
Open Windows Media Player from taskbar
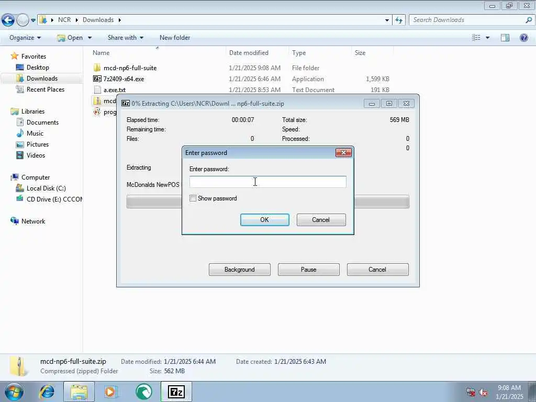(x=111, y=392)
